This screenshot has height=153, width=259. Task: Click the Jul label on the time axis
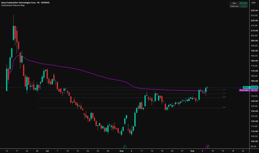point(47,151)
